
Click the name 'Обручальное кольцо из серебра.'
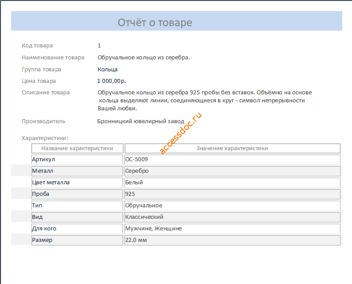pyautogui.click(x=144, y=58)
